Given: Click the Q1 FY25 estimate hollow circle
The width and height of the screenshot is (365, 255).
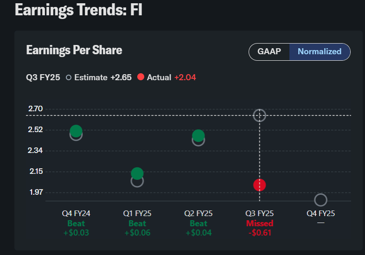Looking at the screenshot, I should click(137, 182).
